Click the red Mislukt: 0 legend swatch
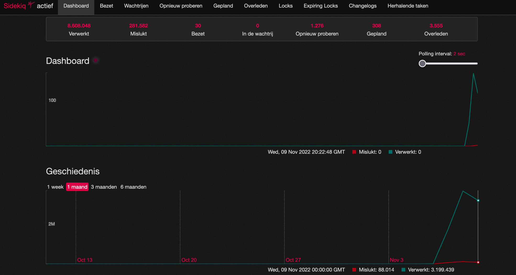Image resolution: width=516 pixels, height=275 pixels. [354, 152]
